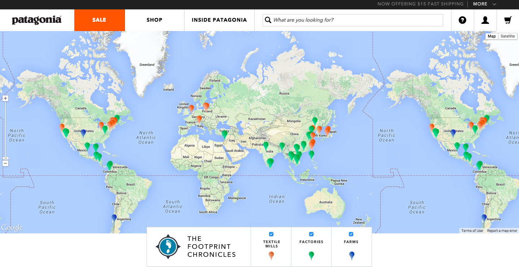
Task: Open the account profile icon
Action: (485, 20)
